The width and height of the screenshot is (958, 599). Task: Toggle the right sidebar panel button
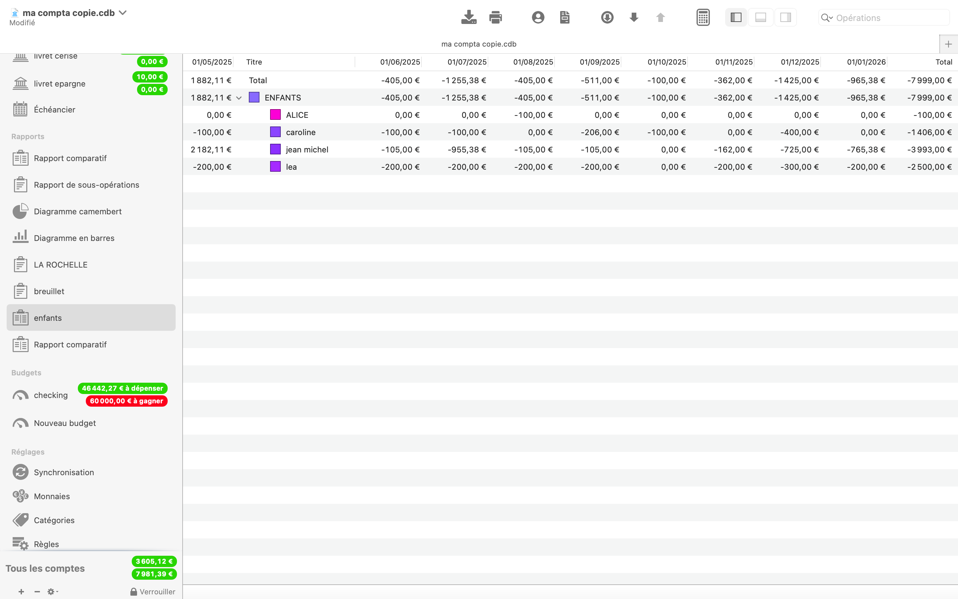(x=785, y=17)
